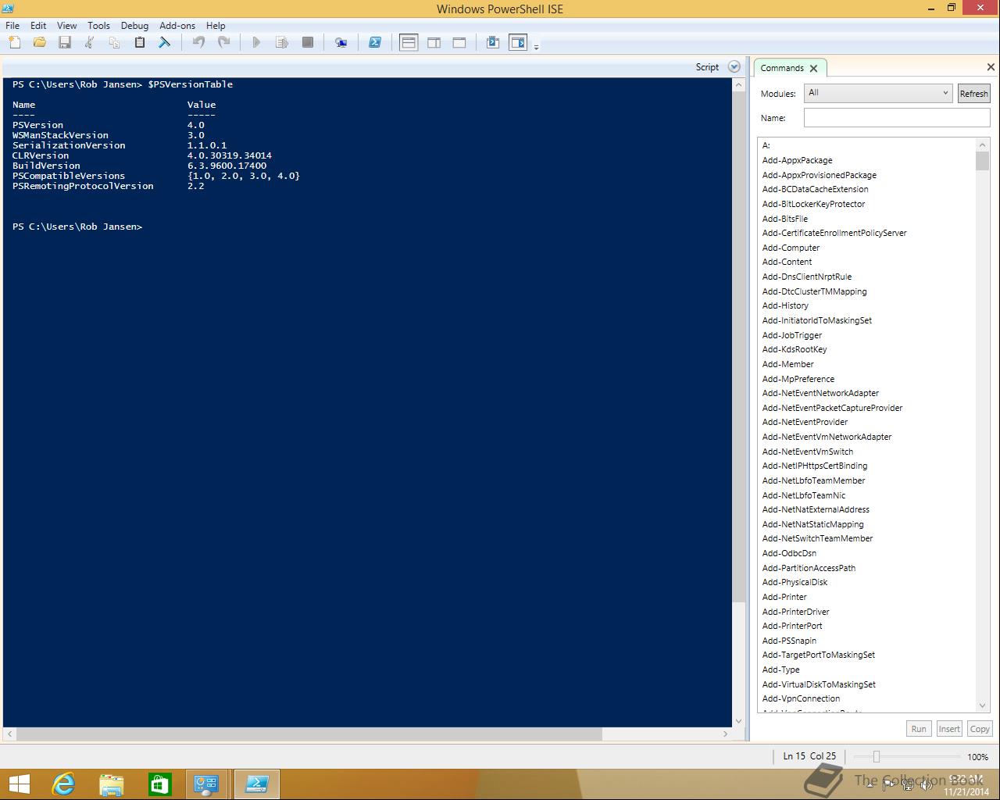Screen dimensions: 1000x800
Task: Open toolbar options overflow arrow
Action: (536, 47)
